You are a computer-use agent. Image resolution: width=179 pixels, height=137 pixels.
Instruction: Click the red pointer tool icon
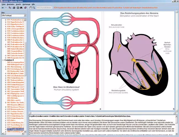(x=25, y=8)
